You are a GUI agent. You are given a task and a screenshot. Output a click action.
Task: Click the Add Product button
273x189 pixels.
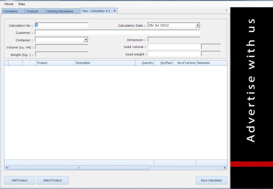(20, 180)
